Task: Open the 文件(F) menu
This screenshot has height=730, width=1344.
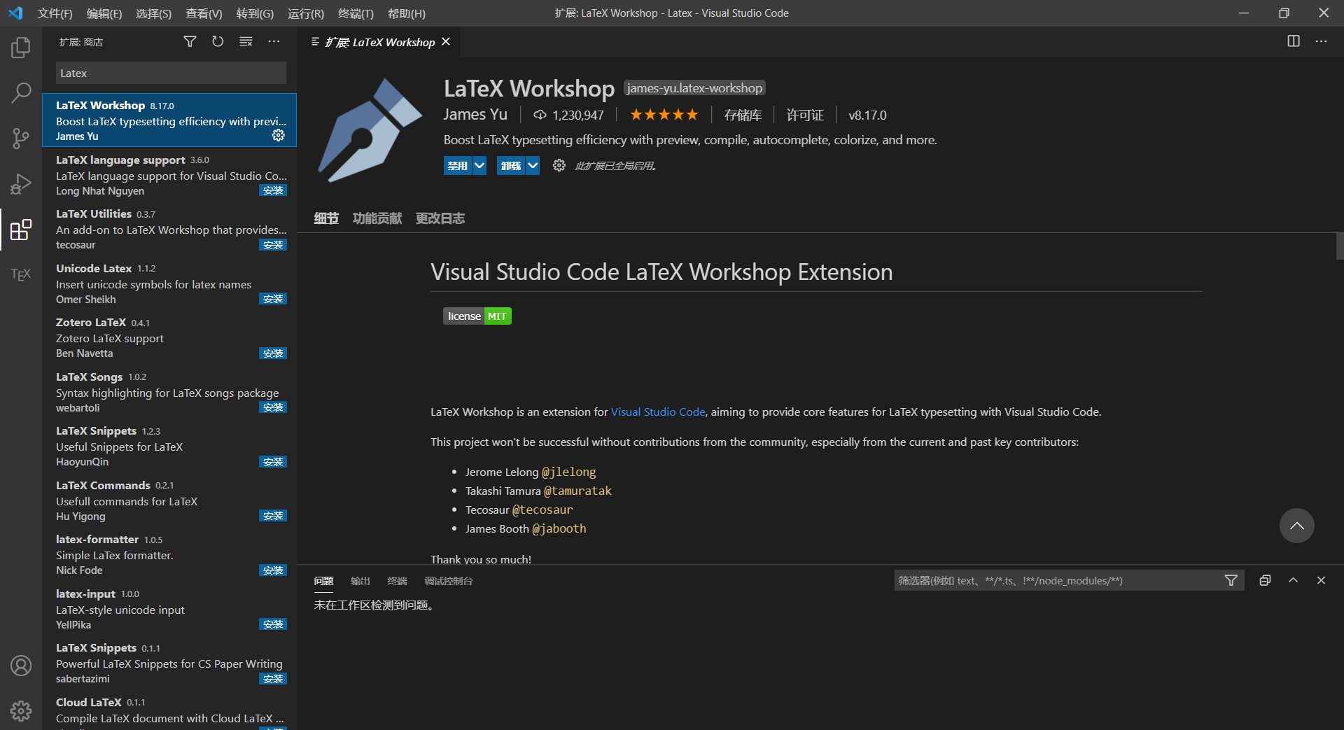Action: point(55,13)
